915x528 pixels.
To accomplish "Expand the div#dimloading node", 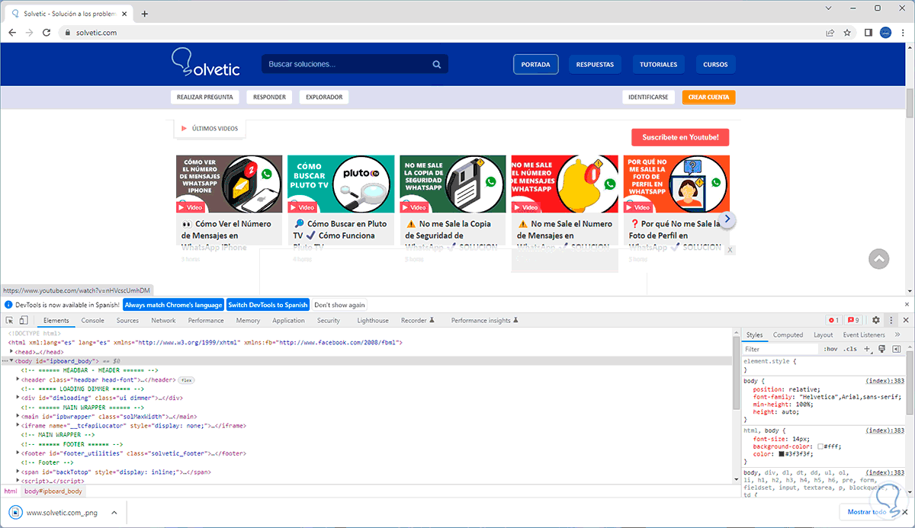I will 18,397.
